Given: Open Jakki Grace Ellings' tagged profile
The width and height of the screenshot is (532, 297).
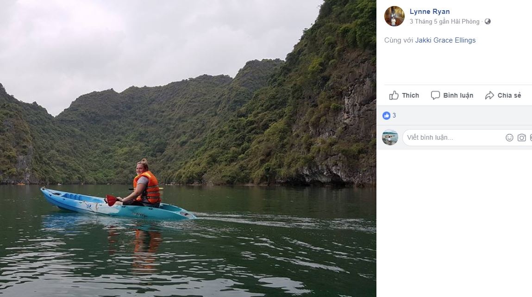Looking at the screenshot, I should 444,40.
